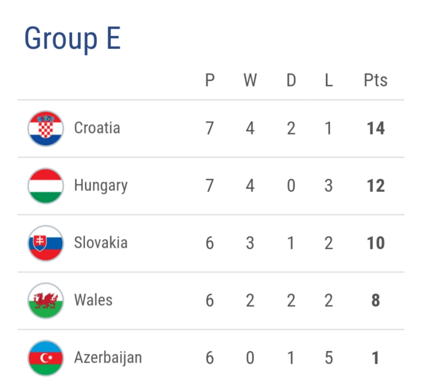422x387 pixels.
Task: Click the Group E heading
Action: [73, 38]
